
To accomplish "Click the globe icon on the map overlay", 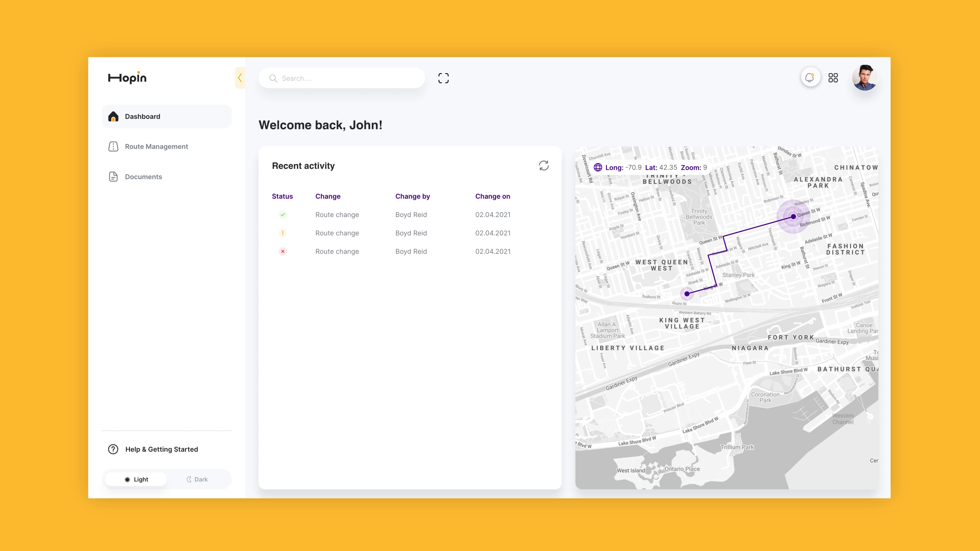I will (598, 167).
